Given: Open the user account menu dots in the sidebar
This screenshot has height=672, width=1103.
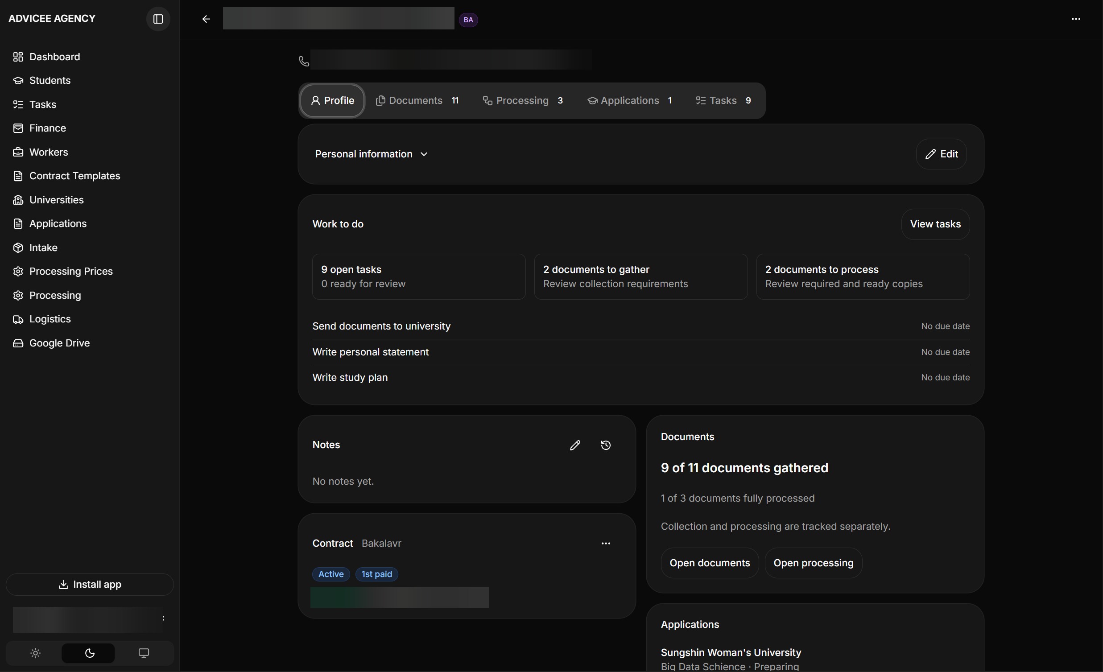Looking at the screenshot, I should [163, 618].
